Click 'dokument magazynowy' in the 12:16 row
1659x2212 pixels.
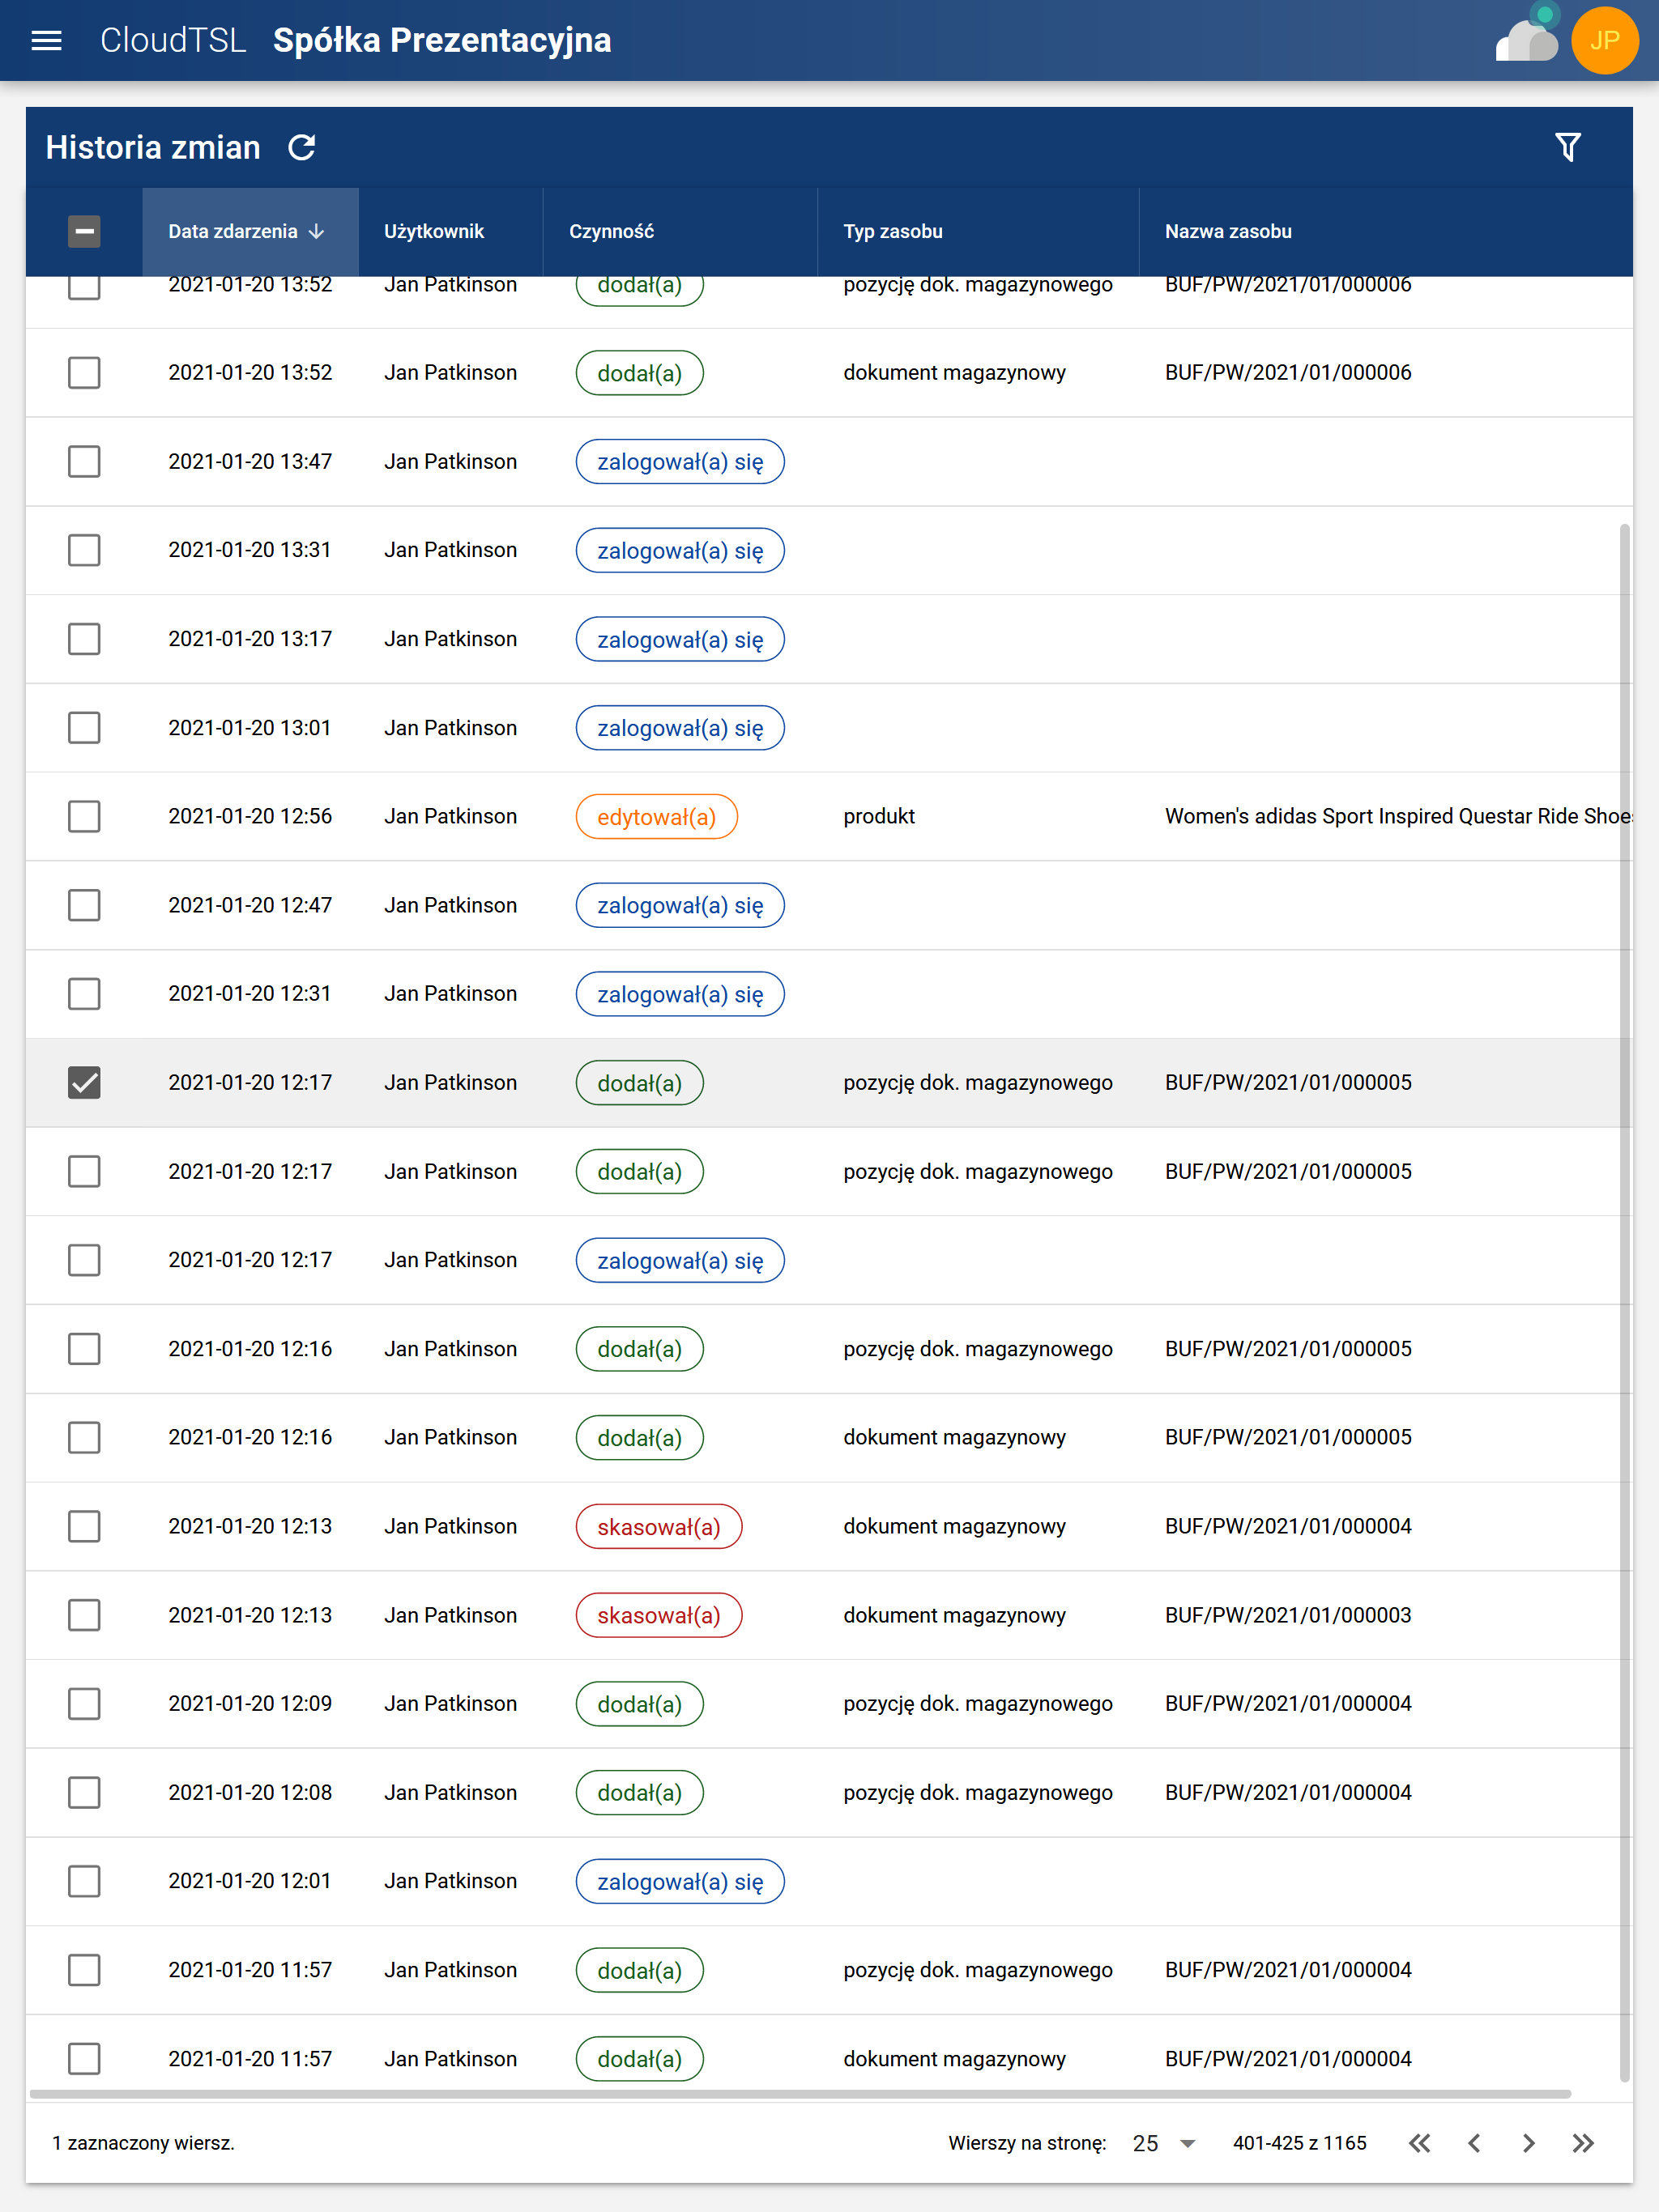[954, 1438]
